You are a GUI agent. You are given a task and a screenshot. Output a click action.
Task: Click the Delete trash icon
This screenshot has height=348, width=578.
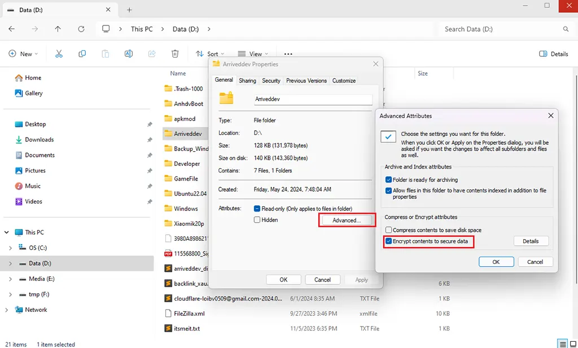click(x=175, y=54)
